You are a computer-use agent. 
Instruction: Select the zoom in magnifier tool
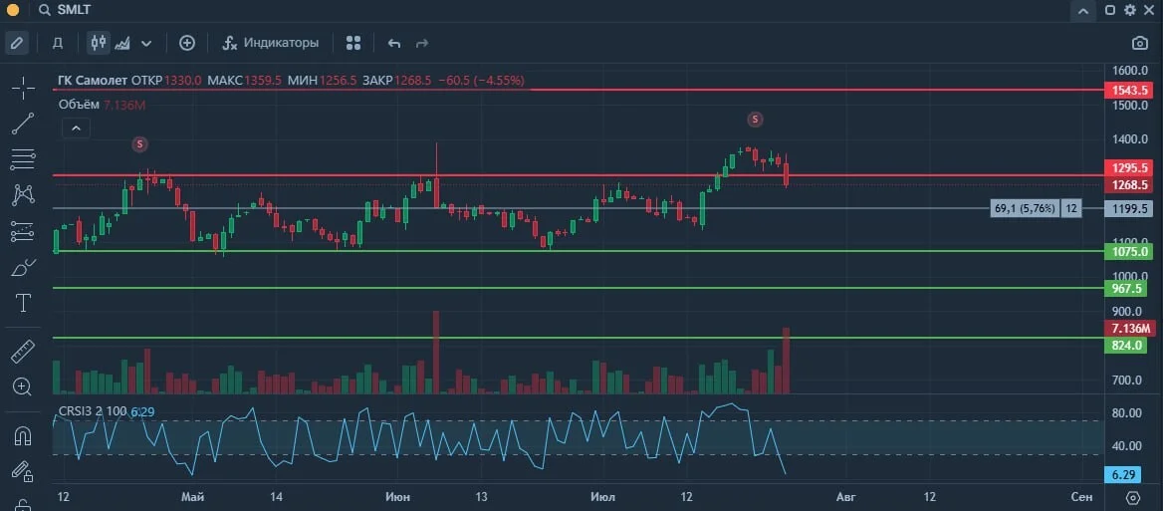[x=22, y=386]
